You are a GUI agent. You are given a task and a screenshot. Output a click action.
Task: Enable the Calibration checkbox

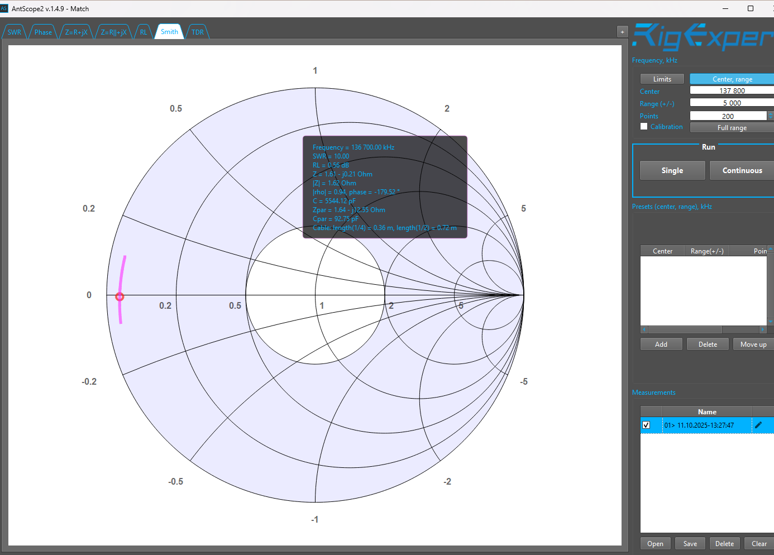point(644,127)
